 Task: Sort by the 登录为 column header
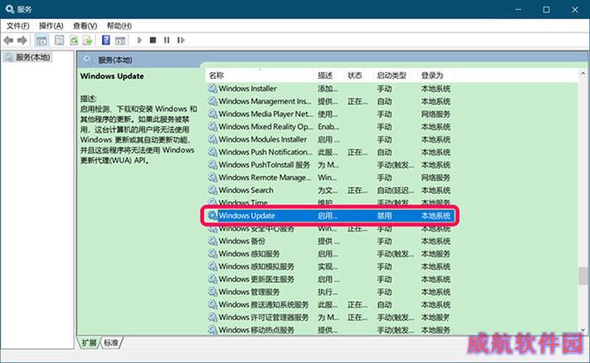(x=435, y=75)
